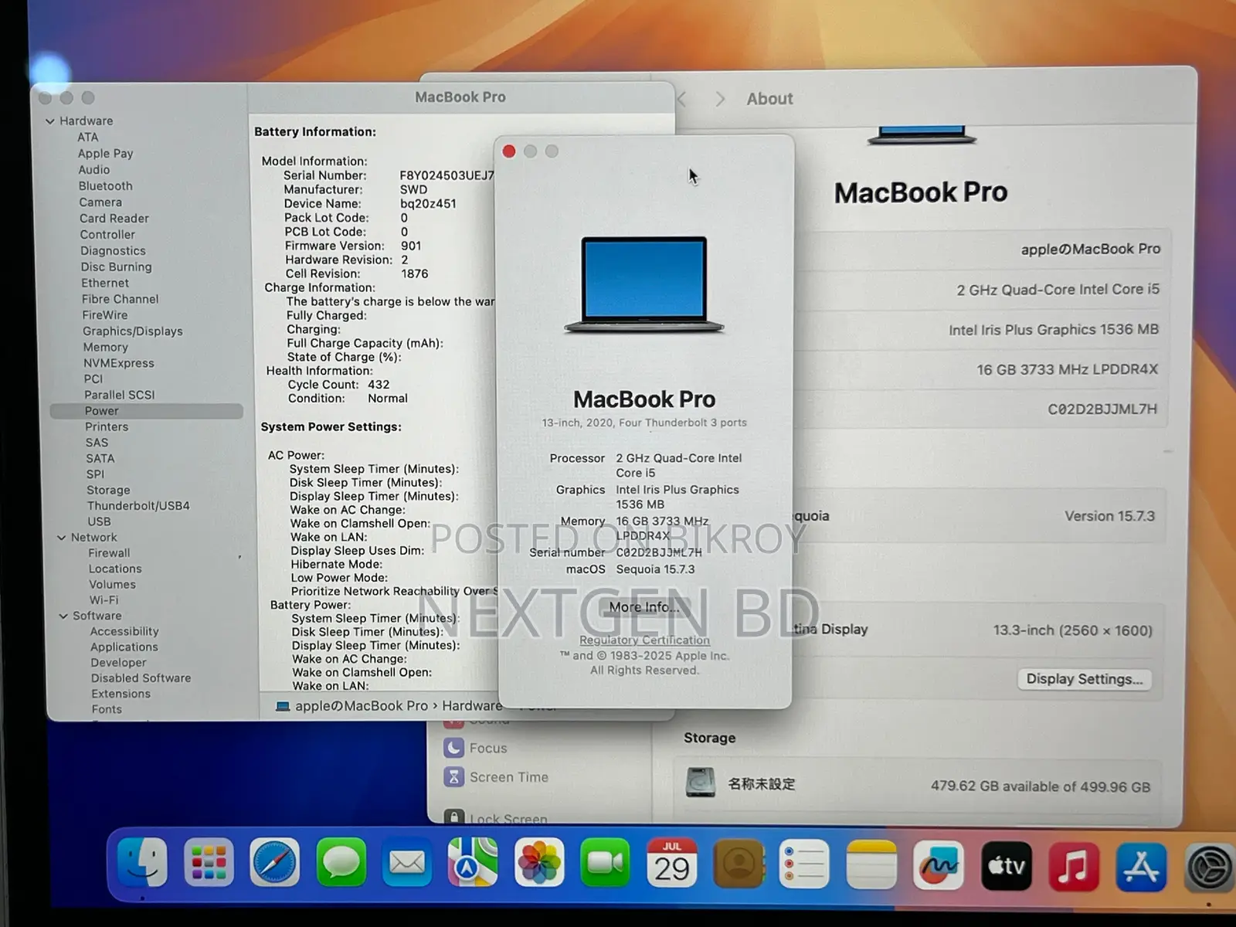Open Lock Screen in Settings sidebar
The height and width of the screenshot is (927, 1236).
pos(508,819)
